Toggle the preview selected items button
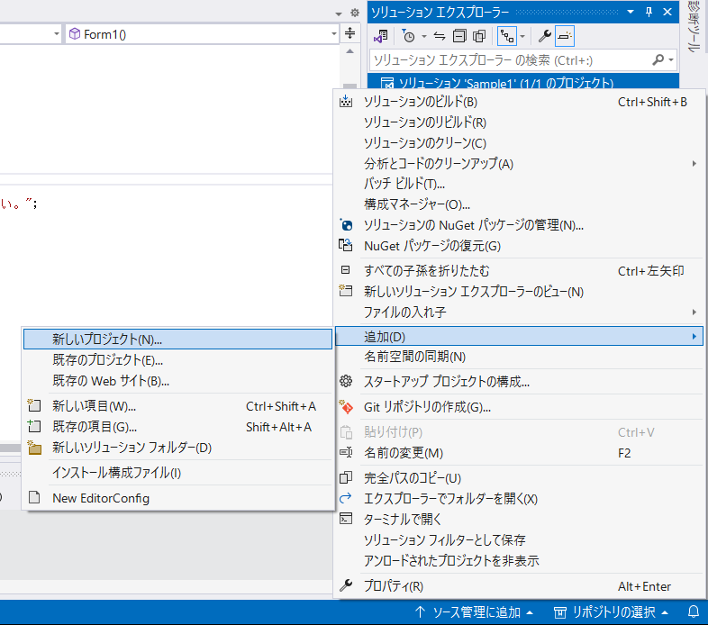 click(x=565, y=36)
